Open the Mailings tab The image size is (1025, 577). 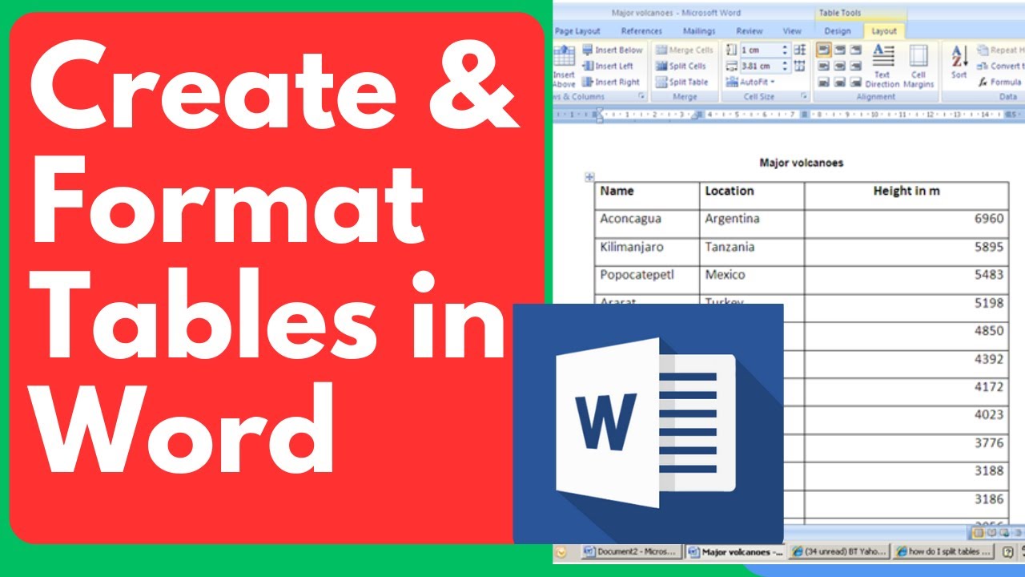[699, 31]
